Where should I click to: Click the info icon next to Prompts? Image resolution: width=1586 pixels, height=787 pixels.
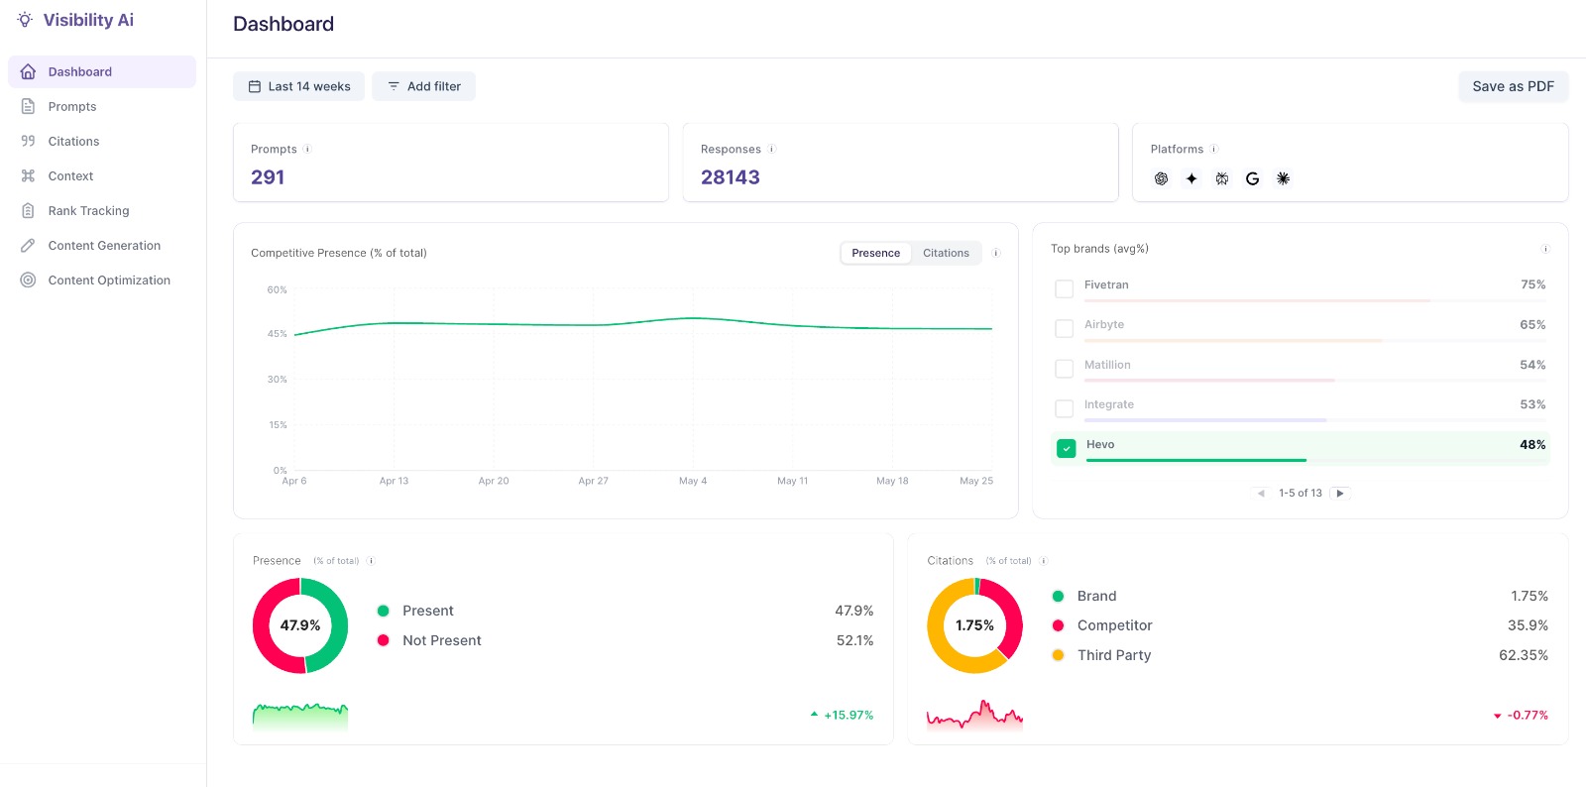pyautogui.click(x=307, y=150)
